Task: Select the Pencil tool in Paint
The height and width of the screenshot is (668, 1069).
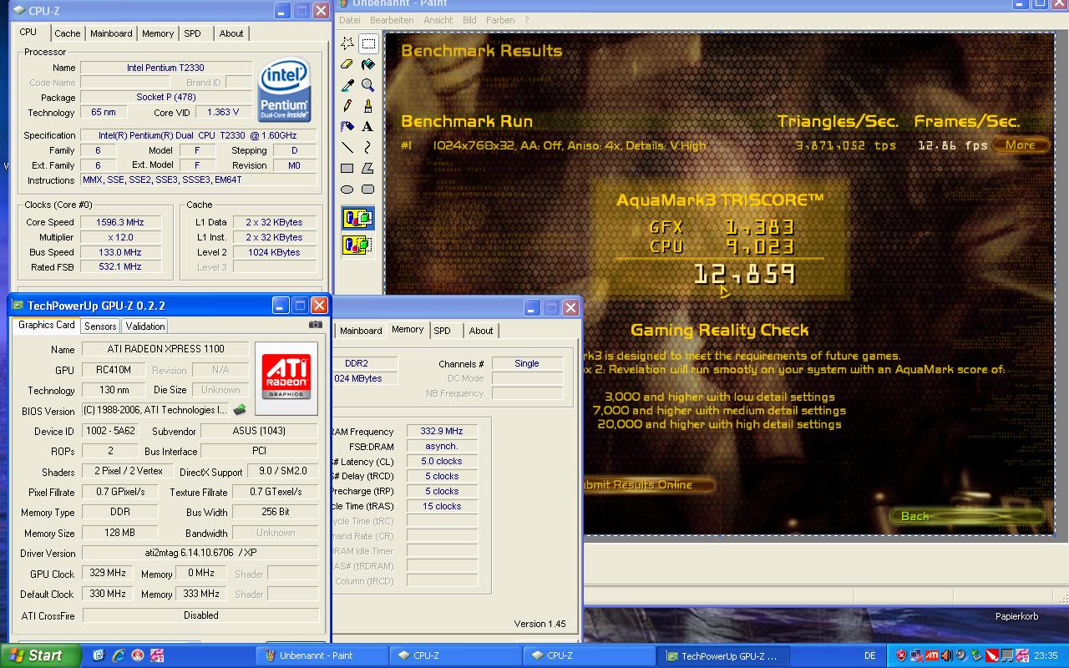Action: (347, 106)
